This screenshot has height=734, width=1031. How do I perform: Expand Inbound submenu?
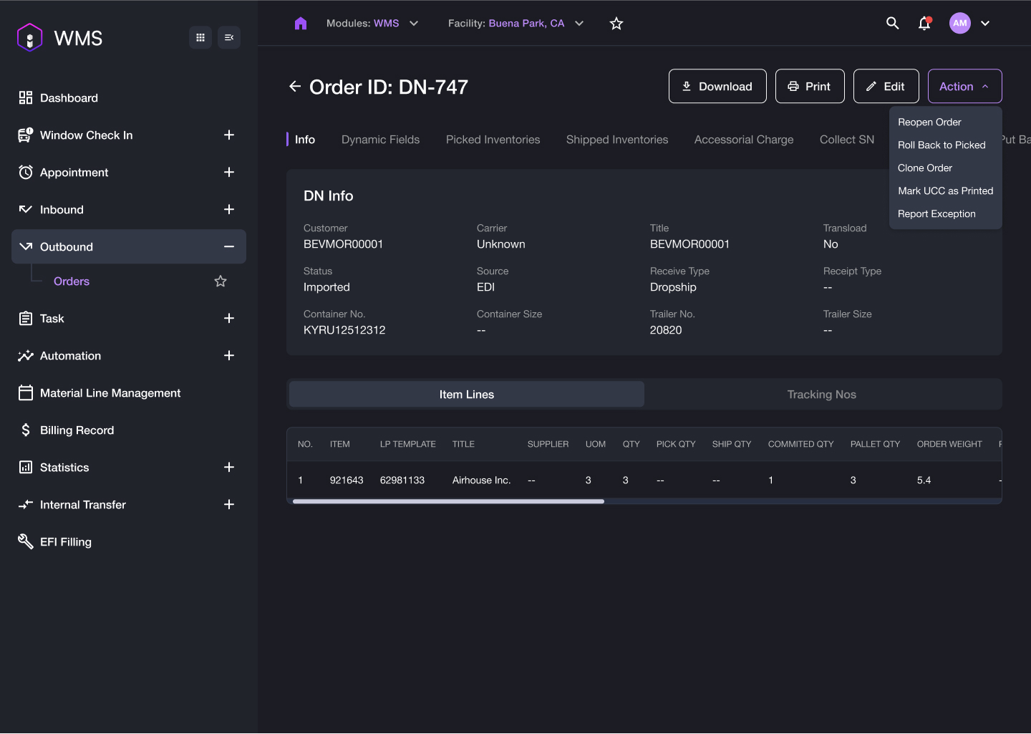click(229, 209)
